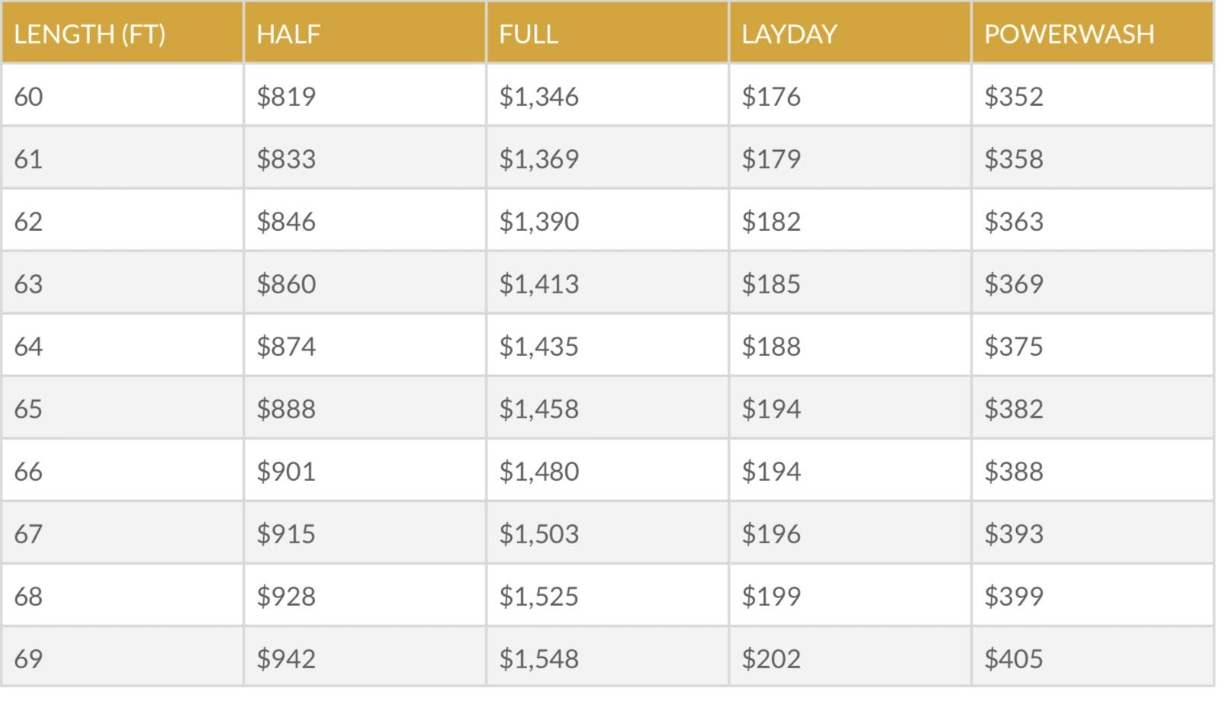Viewport: 1232px width, 701px height.
Task: Select the length 69 row cell
Action: 29,659
